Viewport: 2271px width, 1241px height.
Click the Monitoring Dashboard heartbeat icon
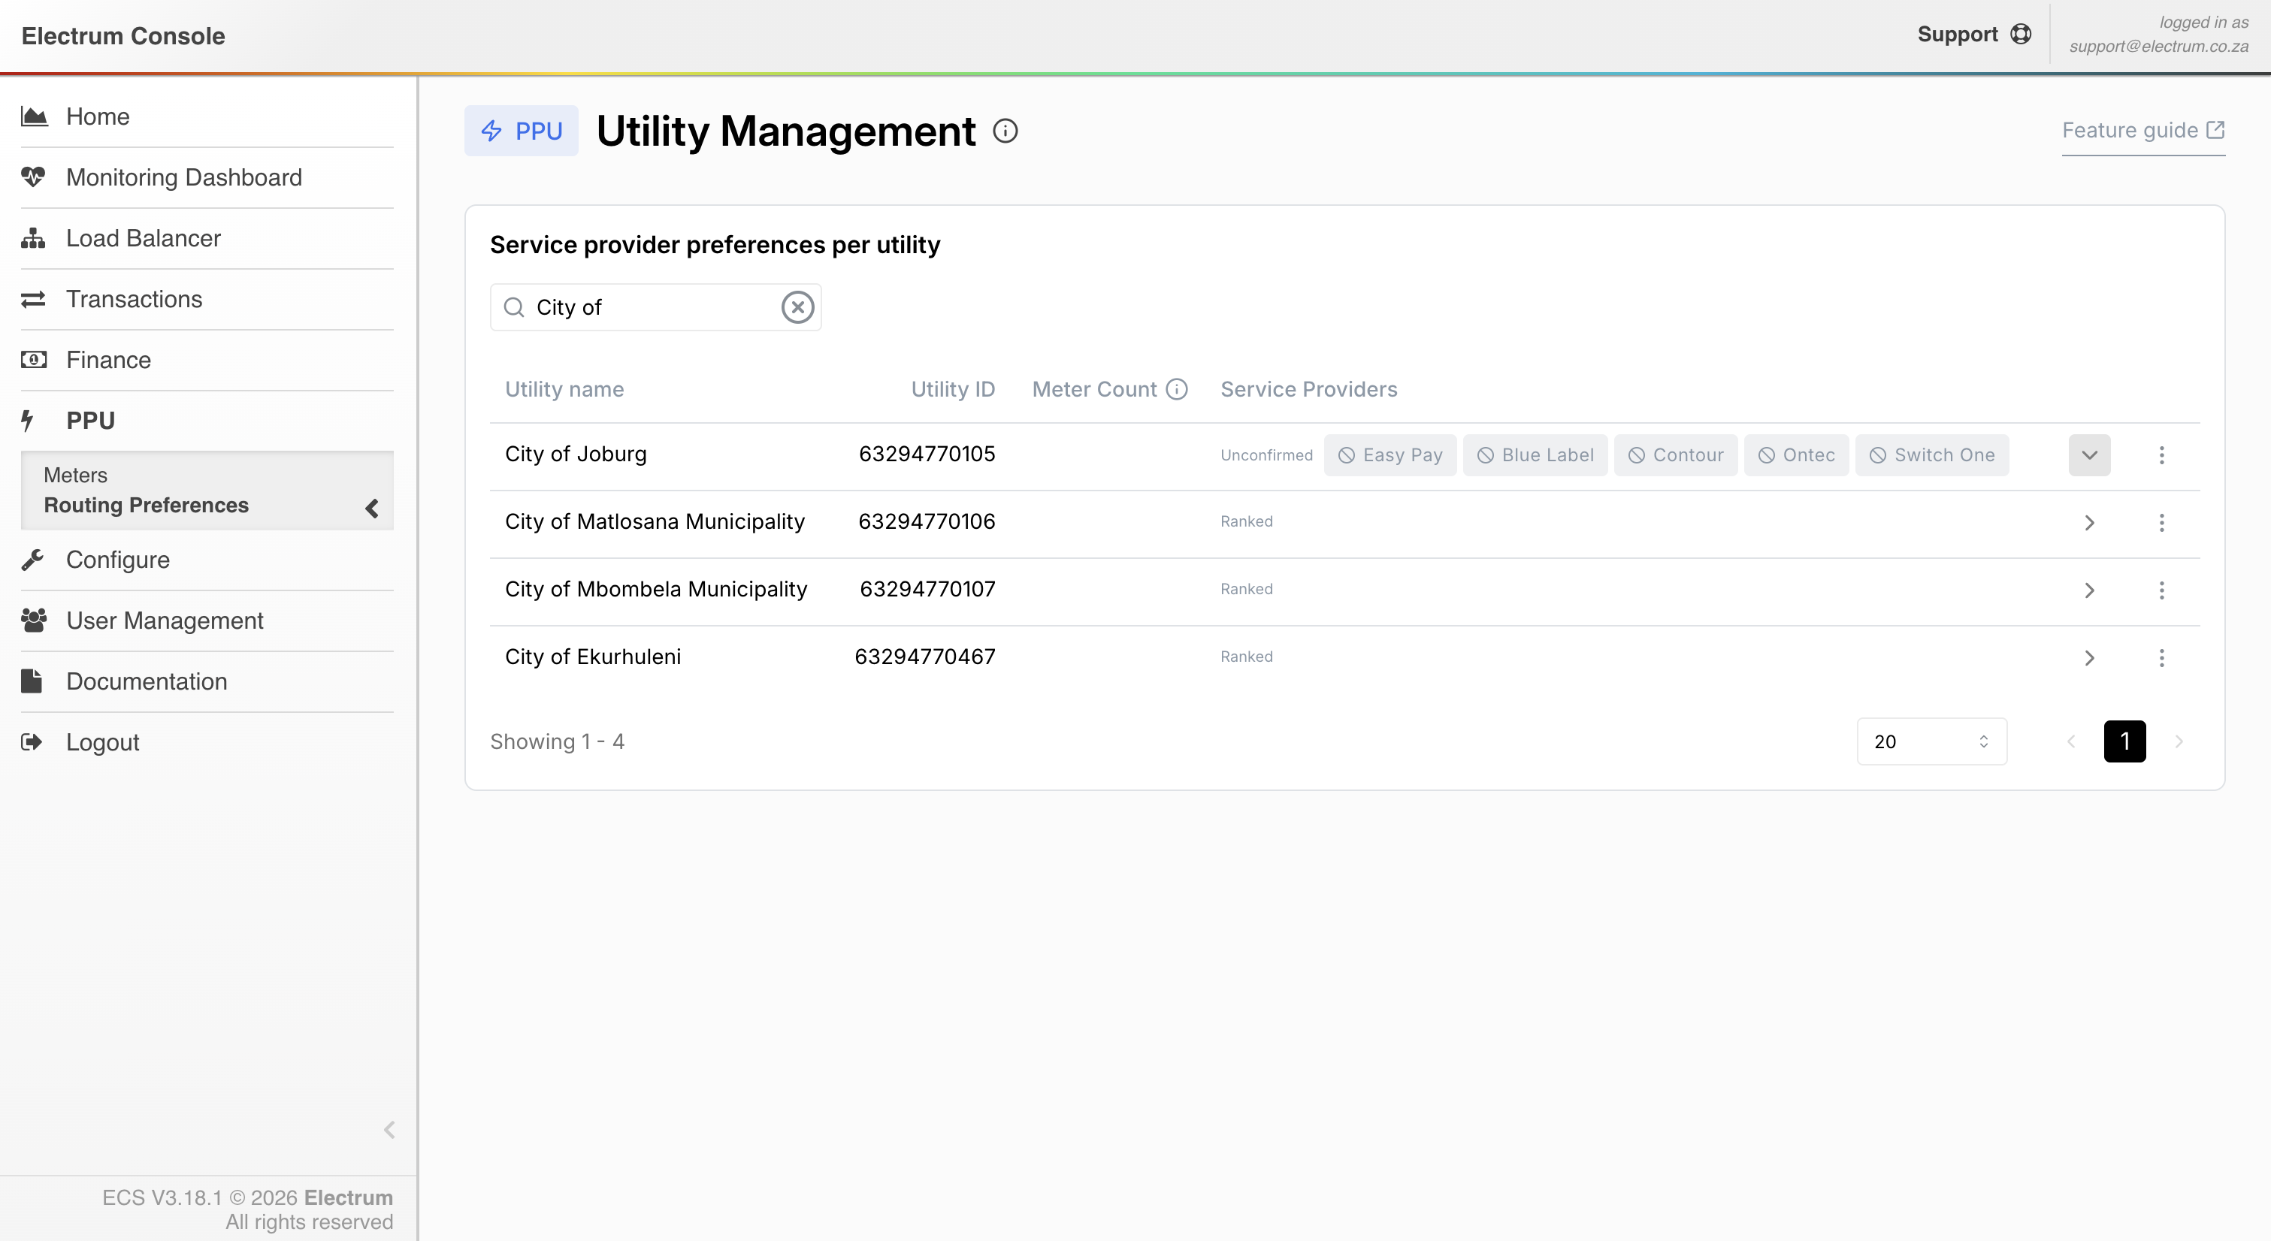click(34, 177)
